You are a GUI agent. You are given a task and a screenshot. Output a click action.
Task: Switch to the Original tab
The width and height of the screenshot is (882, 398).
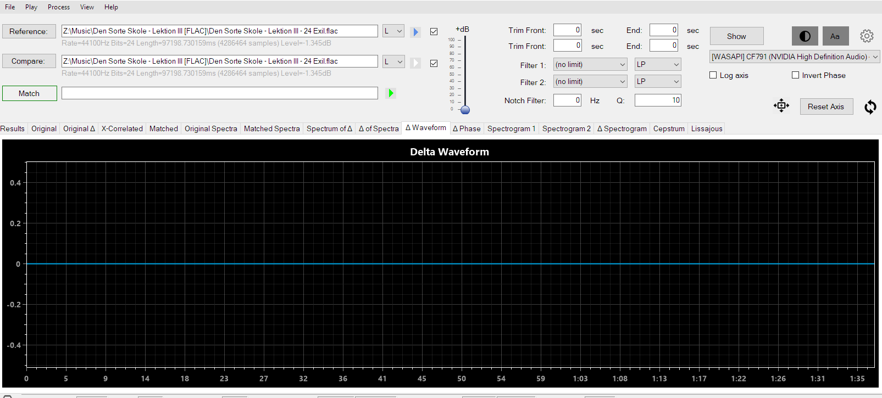(44, 128)
